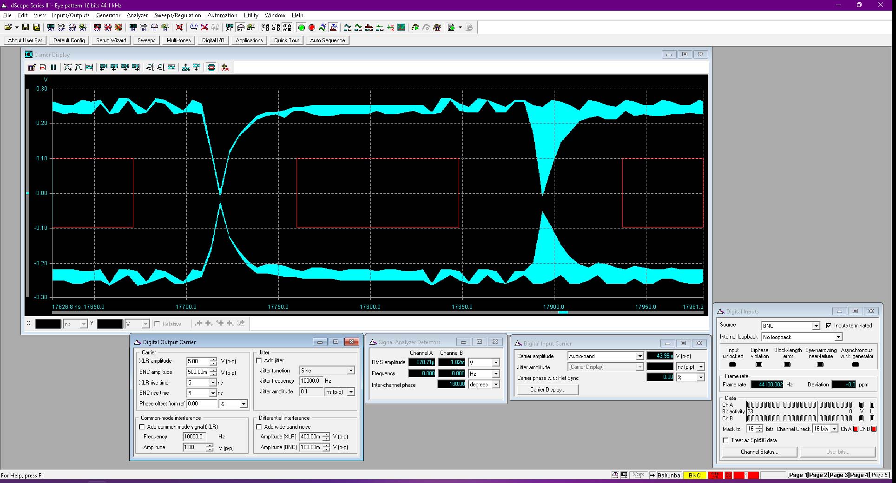
Task: Click the Setup Wizard button
Action: (111, 40)
